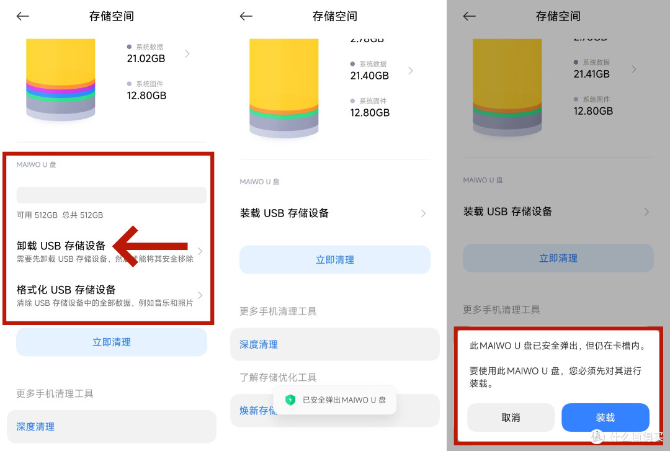
Task: Open 21.41GB system data chevron
Action: (634, 69)
